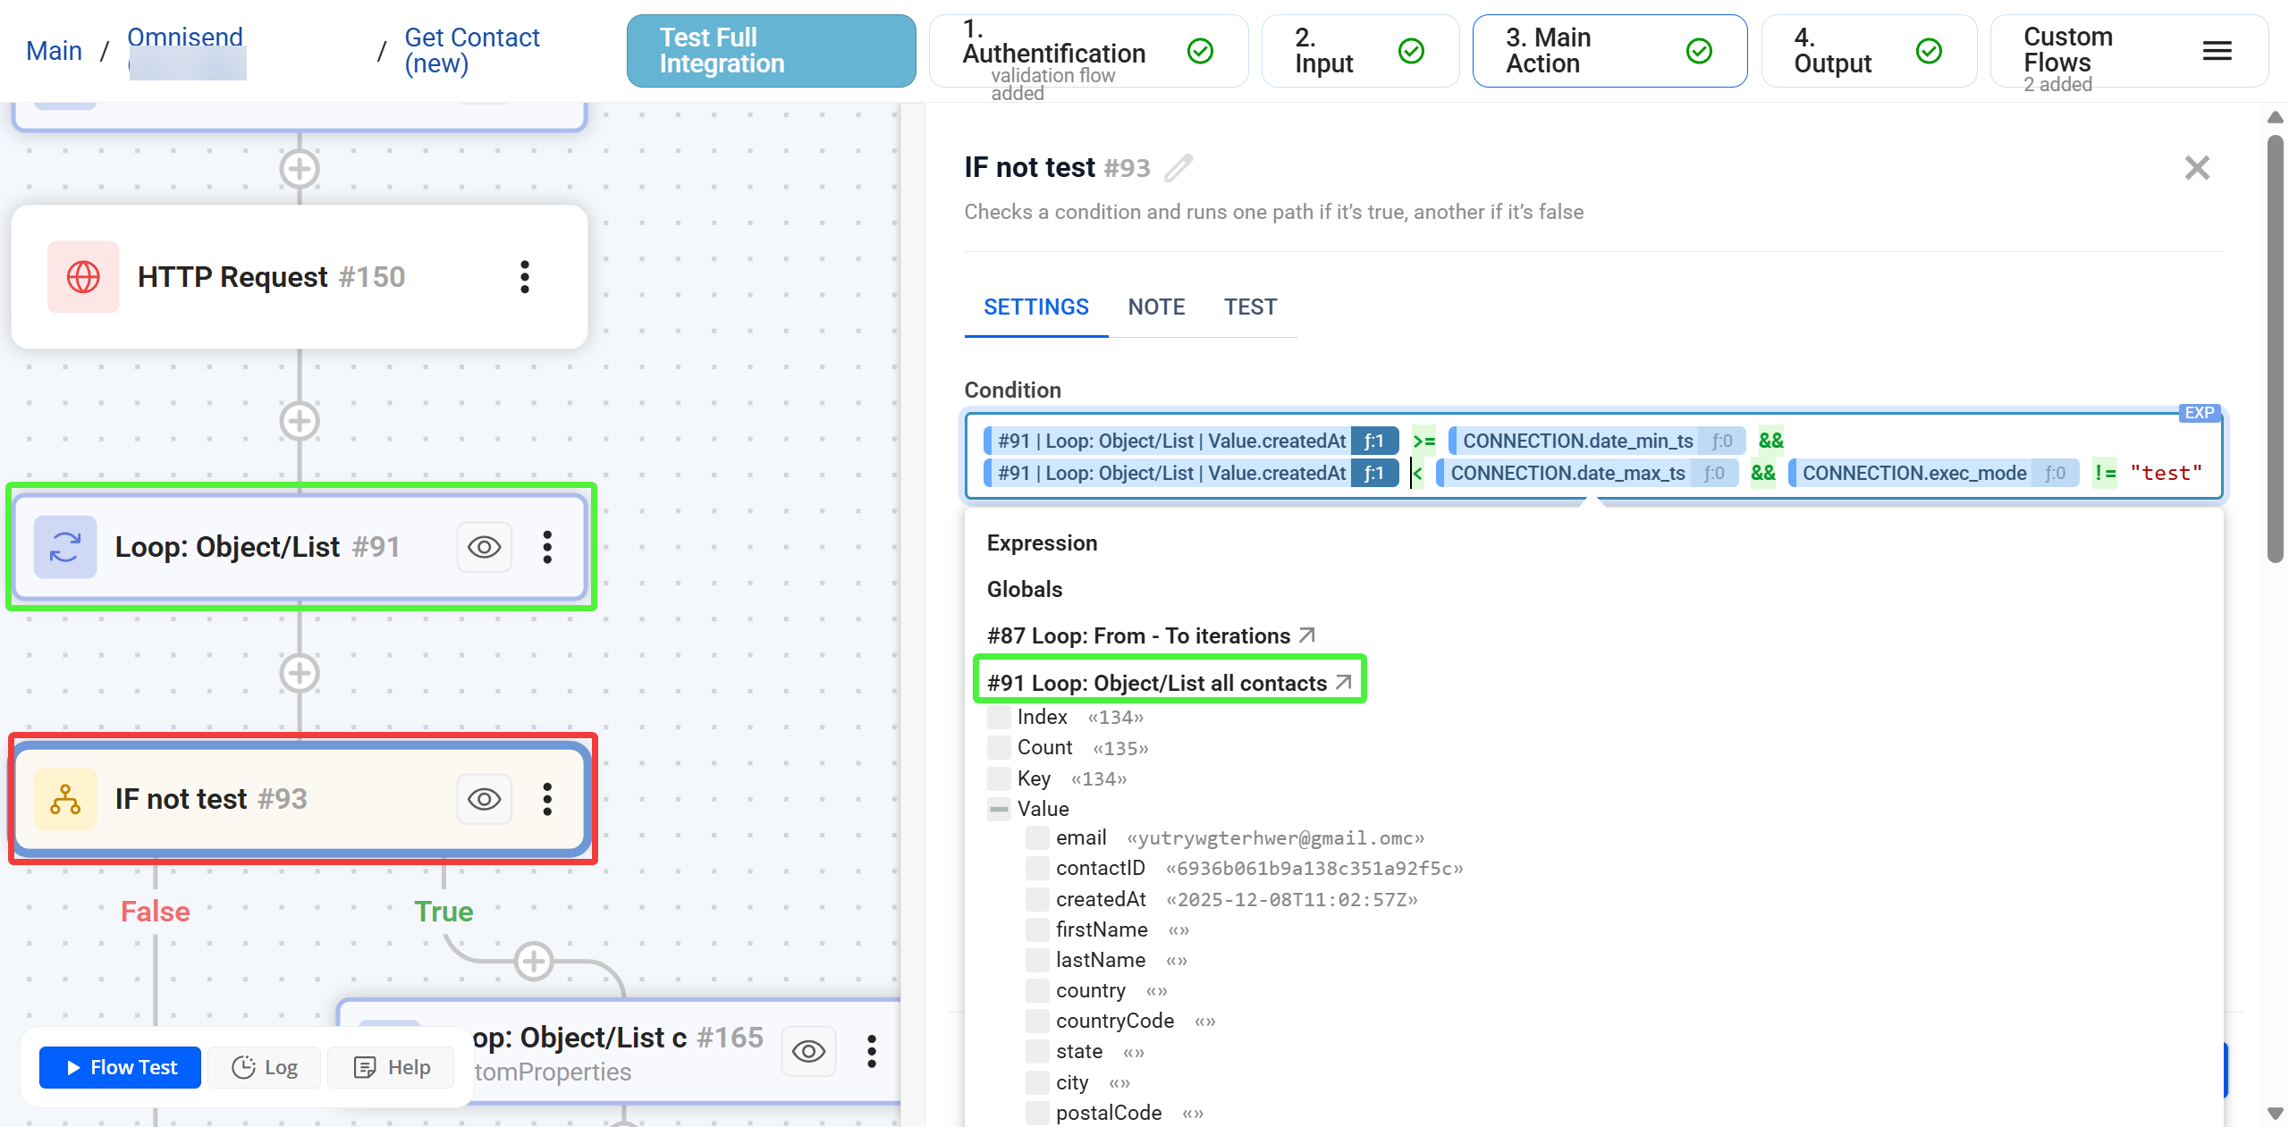Run the Flow Test button

tap(121, 1067)
